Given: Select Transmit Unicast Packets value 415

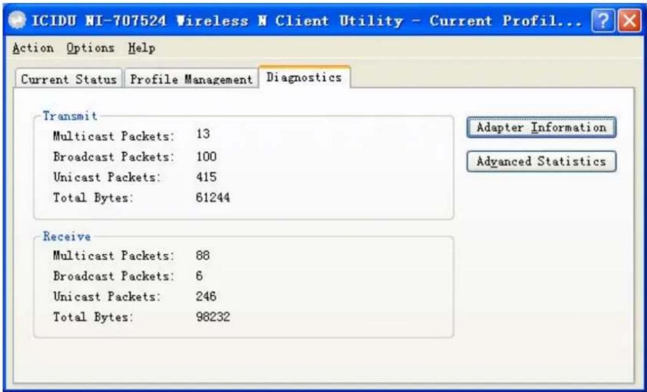Looking at the screenshot, I should click(206, 177).
